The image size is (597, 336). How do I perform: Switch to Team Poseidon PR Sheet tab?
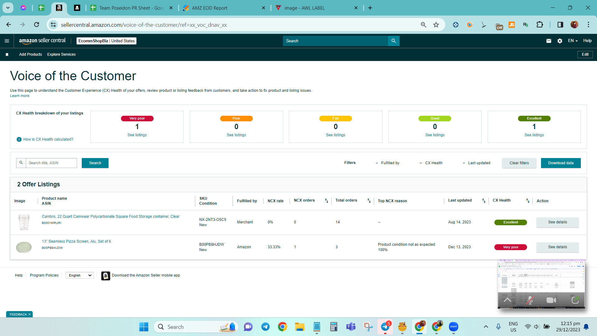[132, 8]
